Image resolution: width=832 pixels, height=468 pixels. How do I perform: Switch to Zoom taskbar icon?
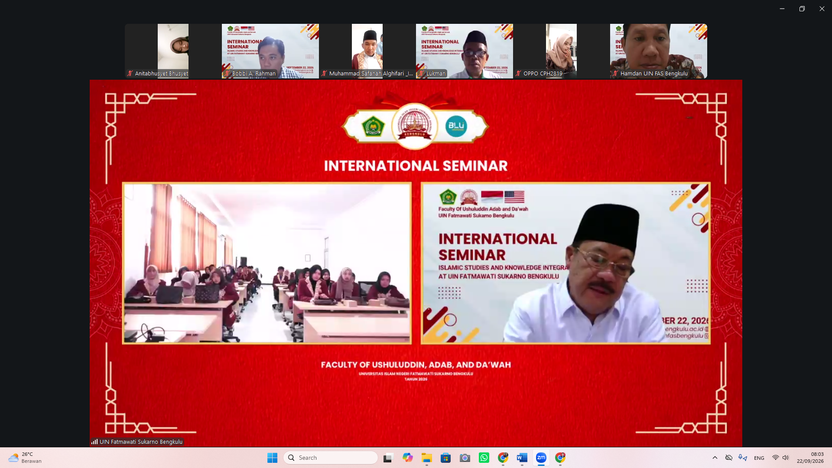(541, 458)
